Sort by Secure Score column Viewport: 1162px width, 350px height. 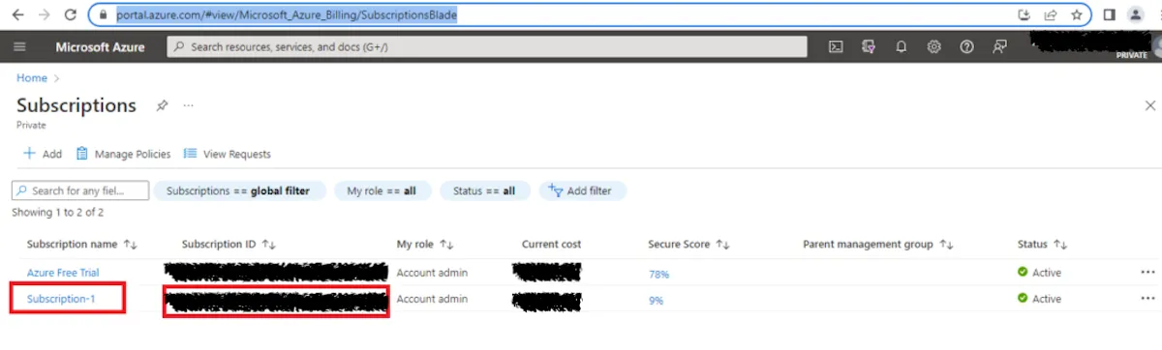(x=688, y=245)
